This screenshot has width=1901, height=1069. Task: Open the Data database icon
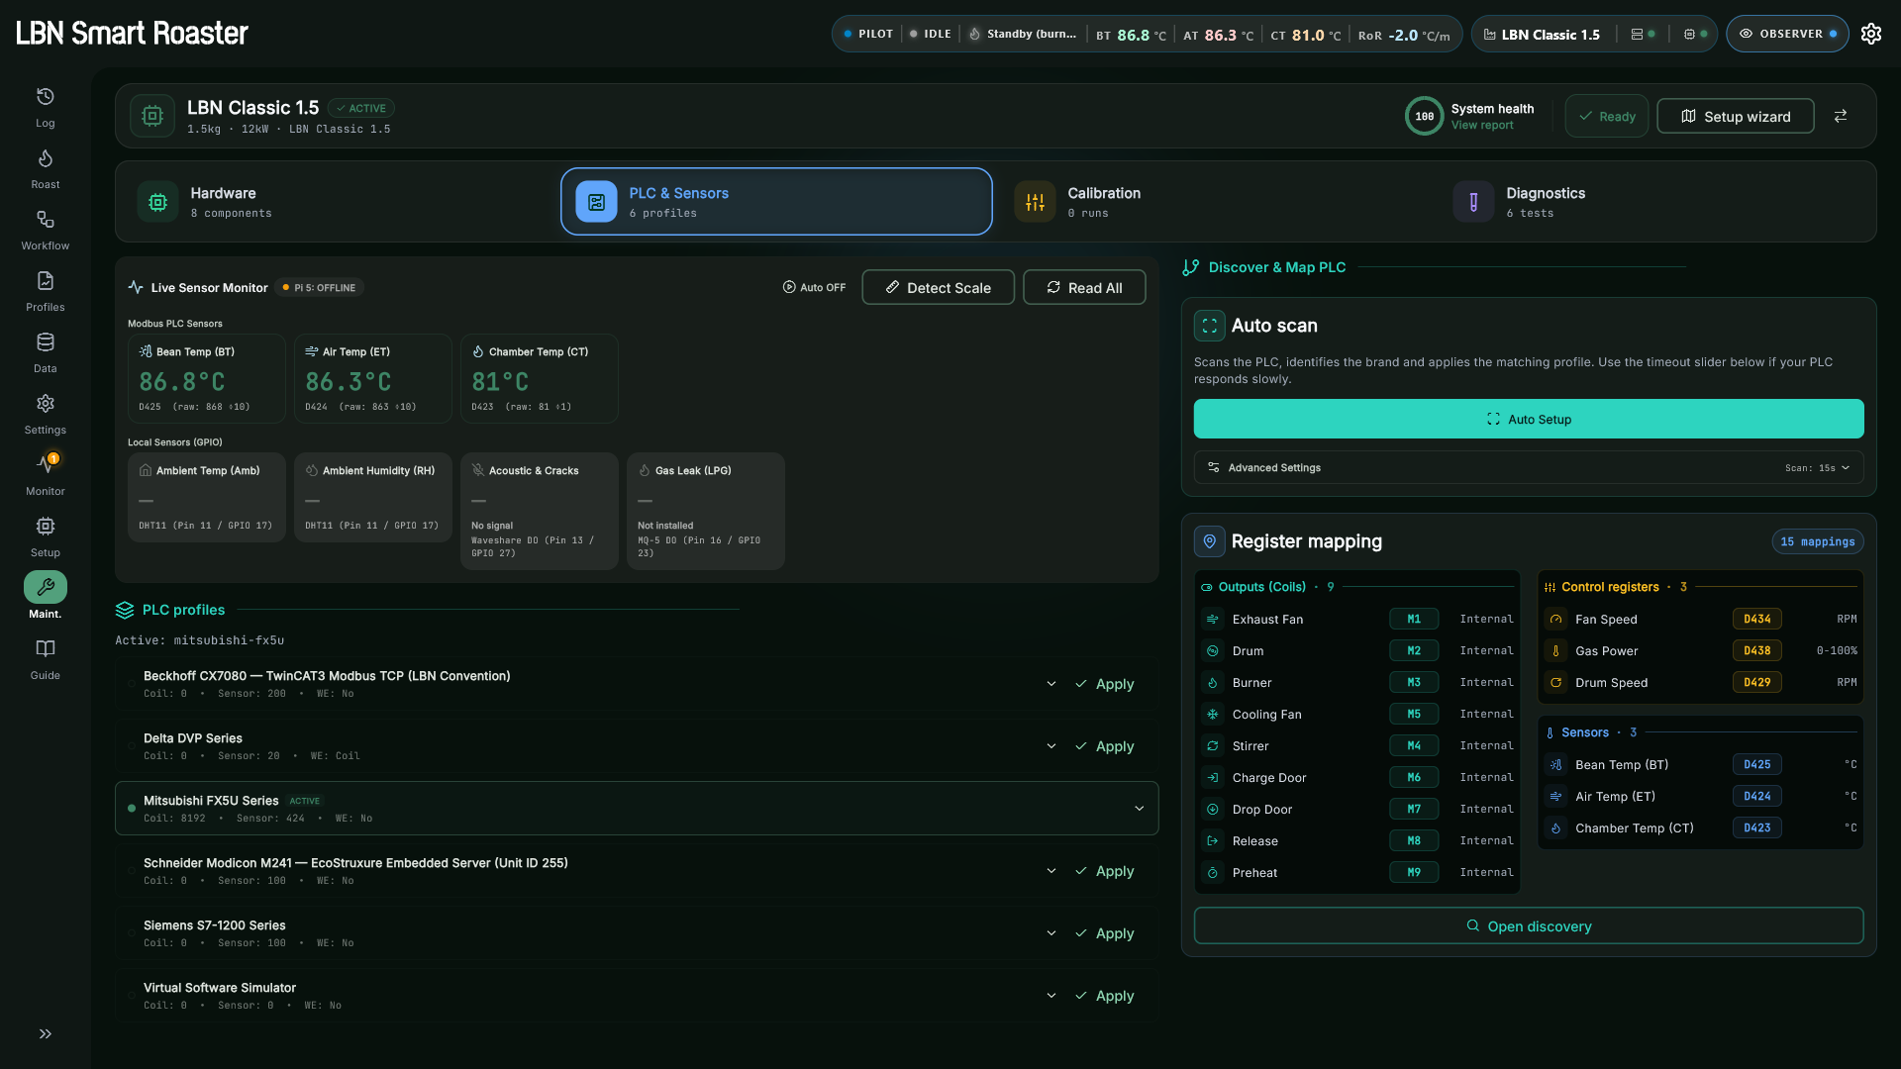[46, 342]
